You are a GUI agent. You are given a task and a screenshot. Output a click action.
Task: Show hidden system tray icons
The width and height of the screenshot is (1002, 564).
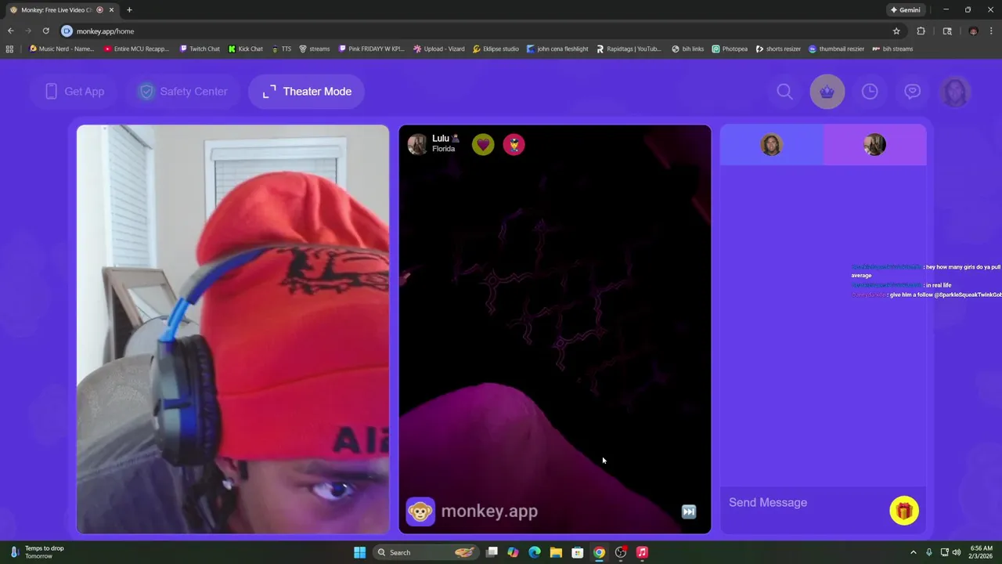[x=913, y=552]
